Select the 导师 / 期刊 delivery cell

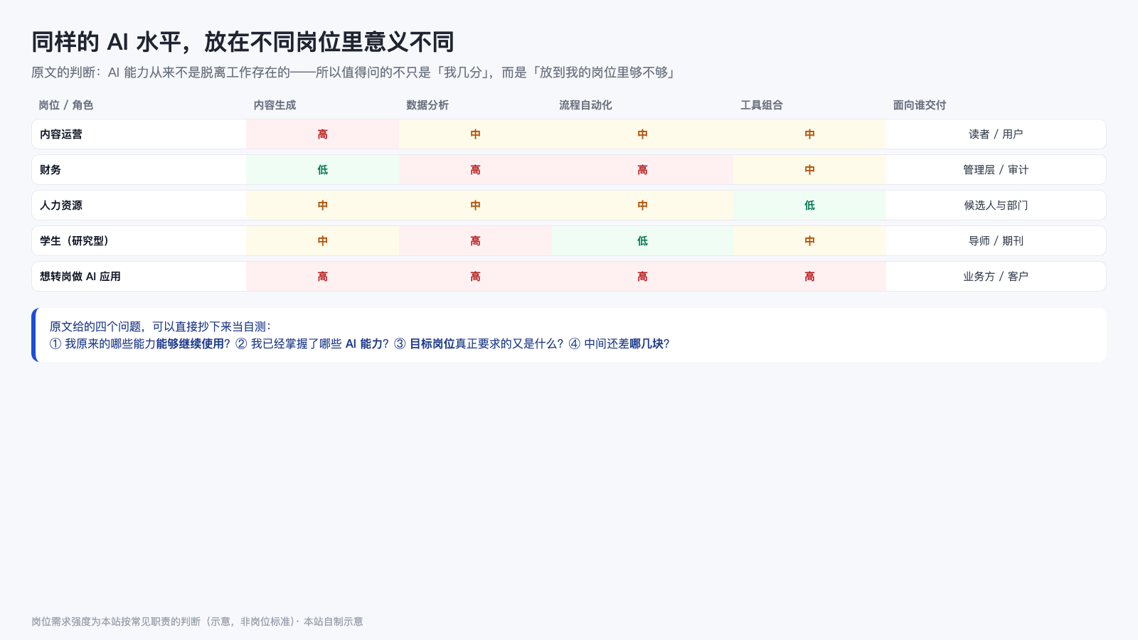[x=996, y=241]
